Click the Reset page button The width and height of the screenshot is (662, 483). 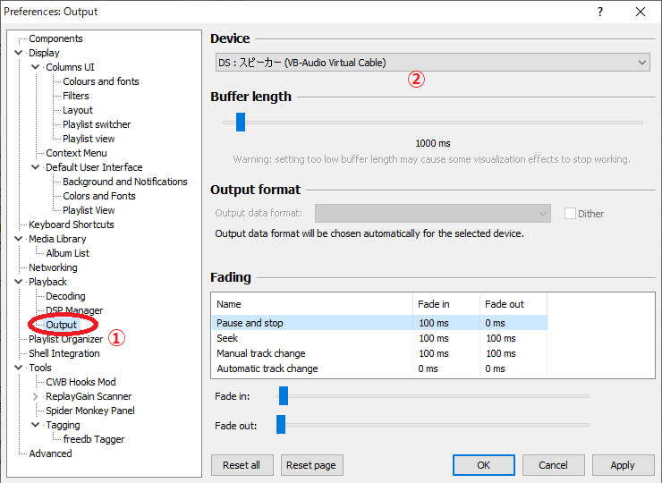311,465
